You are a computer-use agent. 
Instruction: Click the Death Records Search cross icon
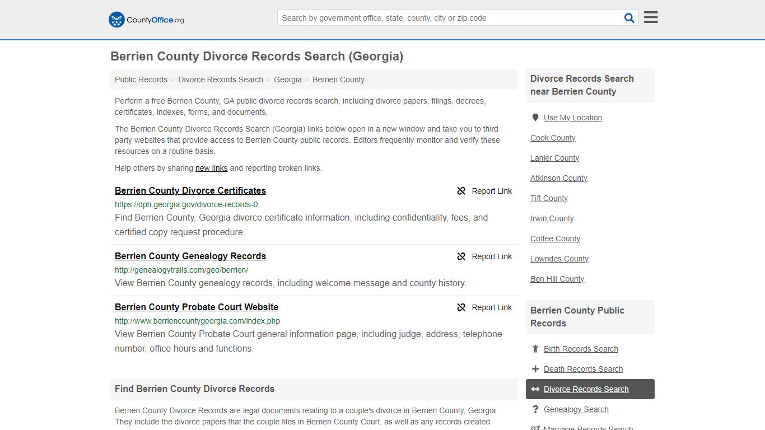tap(535, 369)
